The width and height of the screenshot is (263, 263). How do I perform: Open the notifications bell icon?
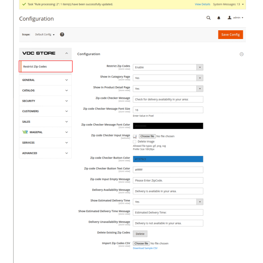[219, 18]
